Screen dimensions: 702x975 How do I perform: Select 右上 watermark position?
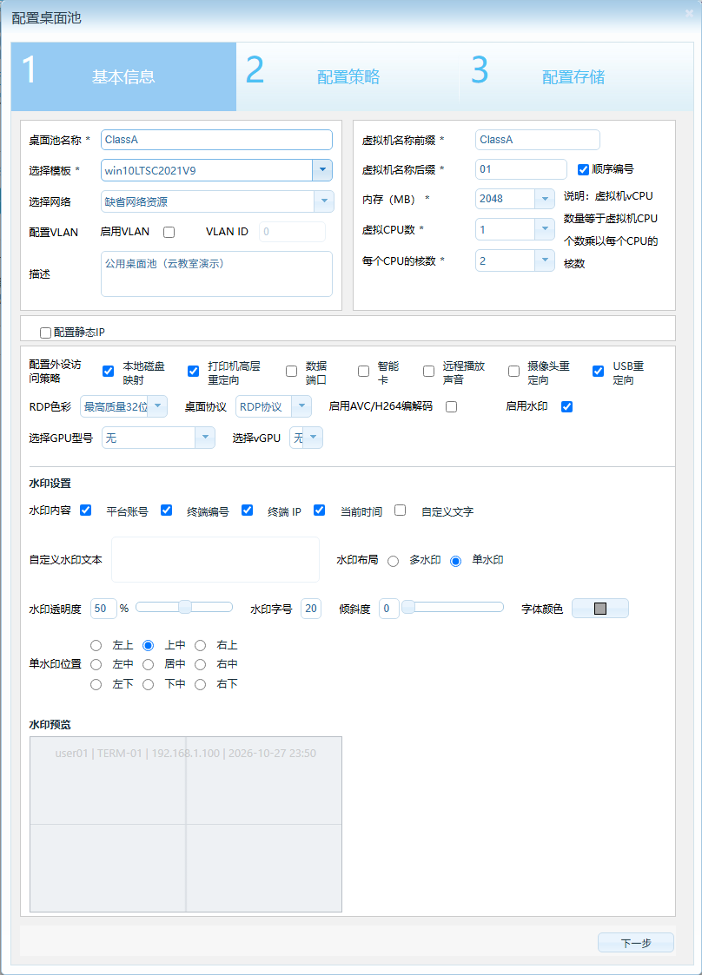(x=201, y=645)
